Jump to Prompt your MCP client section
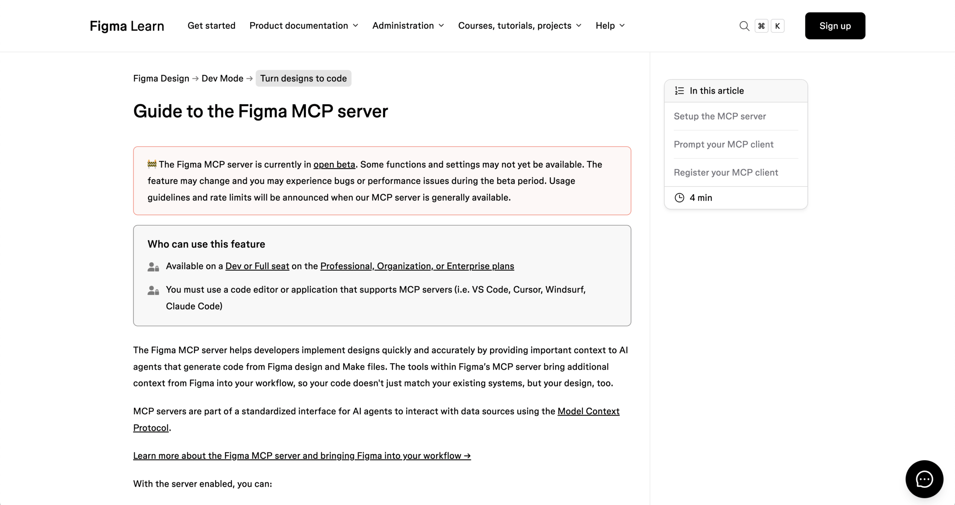The image size is (955, 505). (723, 144)
